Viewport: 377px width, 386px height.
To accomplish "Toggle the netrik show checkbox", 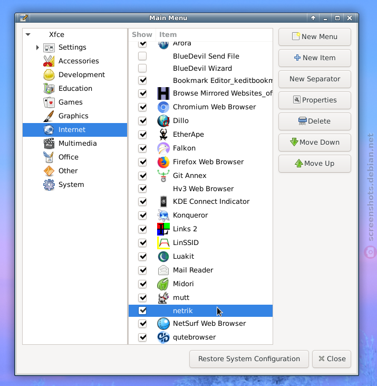I will 142,310.
